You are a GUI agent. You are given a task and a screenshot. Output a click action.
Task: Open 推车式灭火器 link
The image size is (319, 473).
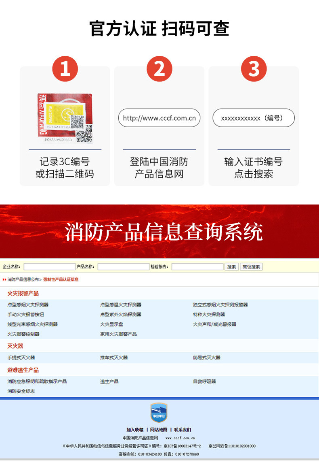[114, 358]
